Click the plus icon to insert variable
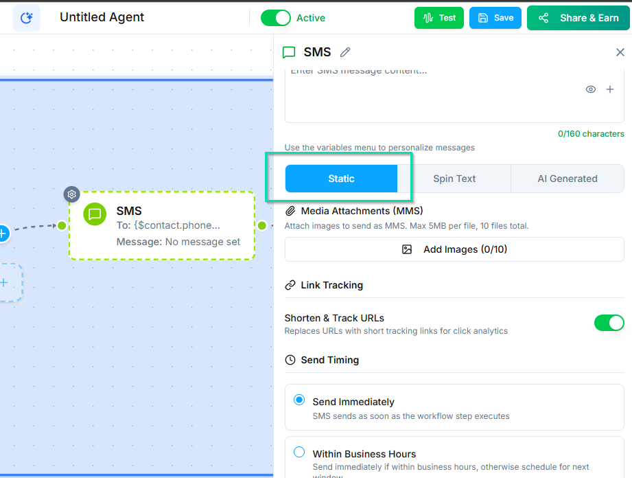Screen dimensions: 632x478 [609, 89]
